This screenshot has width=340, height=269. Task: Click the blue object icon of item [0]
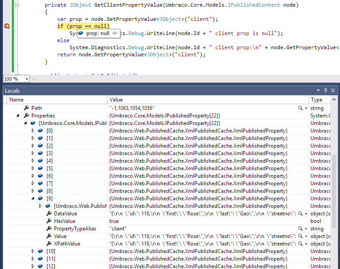(x=40, y=131)
